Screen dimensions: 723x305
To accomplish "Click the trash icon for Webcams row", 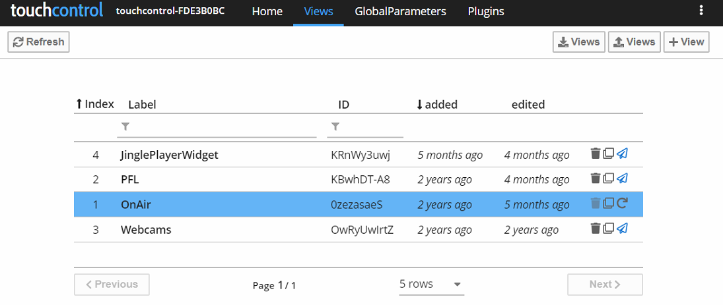I will (x=595, y=229).
